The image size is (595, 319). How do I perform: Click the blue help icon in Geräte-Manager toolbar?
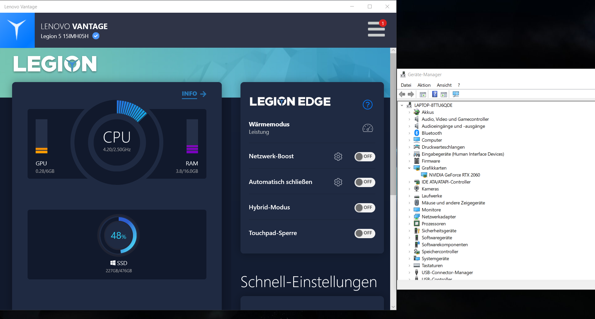click(x=435, y=94)
